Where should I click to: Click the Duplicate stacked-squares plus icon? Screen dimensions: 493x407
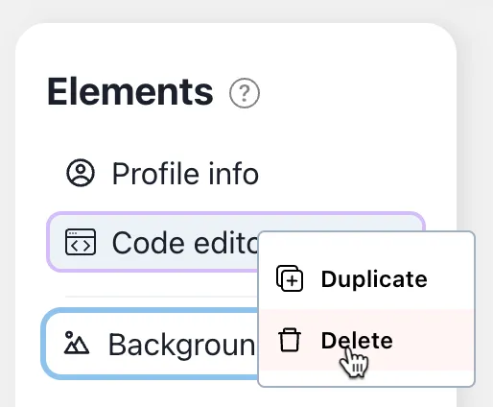point(290,278)
